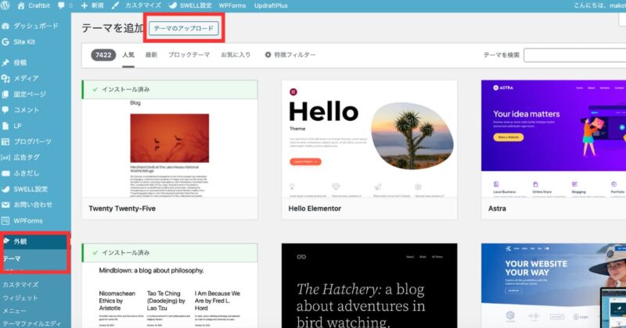Click the Hello Elementor theme name
This screenshot has height=328, width=626.
(x=315, y=209)
